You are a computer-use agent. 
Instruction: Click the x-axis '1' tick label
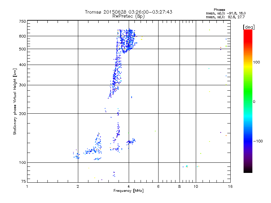pyautogui.click(x=27, y=186)
